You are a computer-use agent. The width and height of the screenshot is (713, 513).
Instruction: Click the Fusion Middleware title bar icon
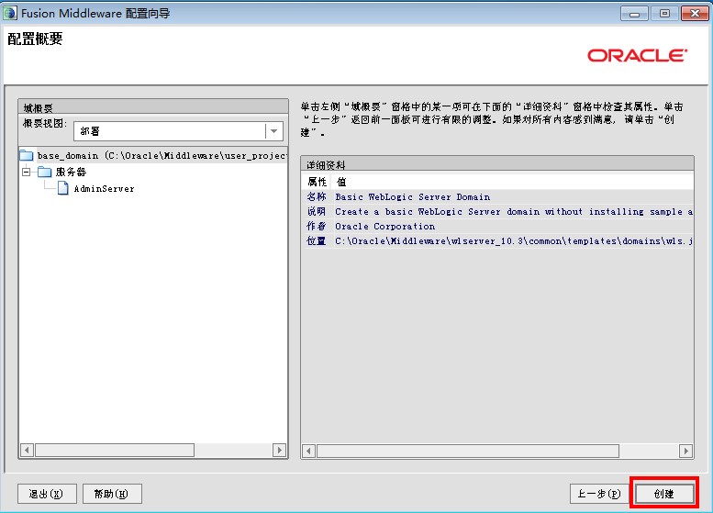tap(9, 13)
